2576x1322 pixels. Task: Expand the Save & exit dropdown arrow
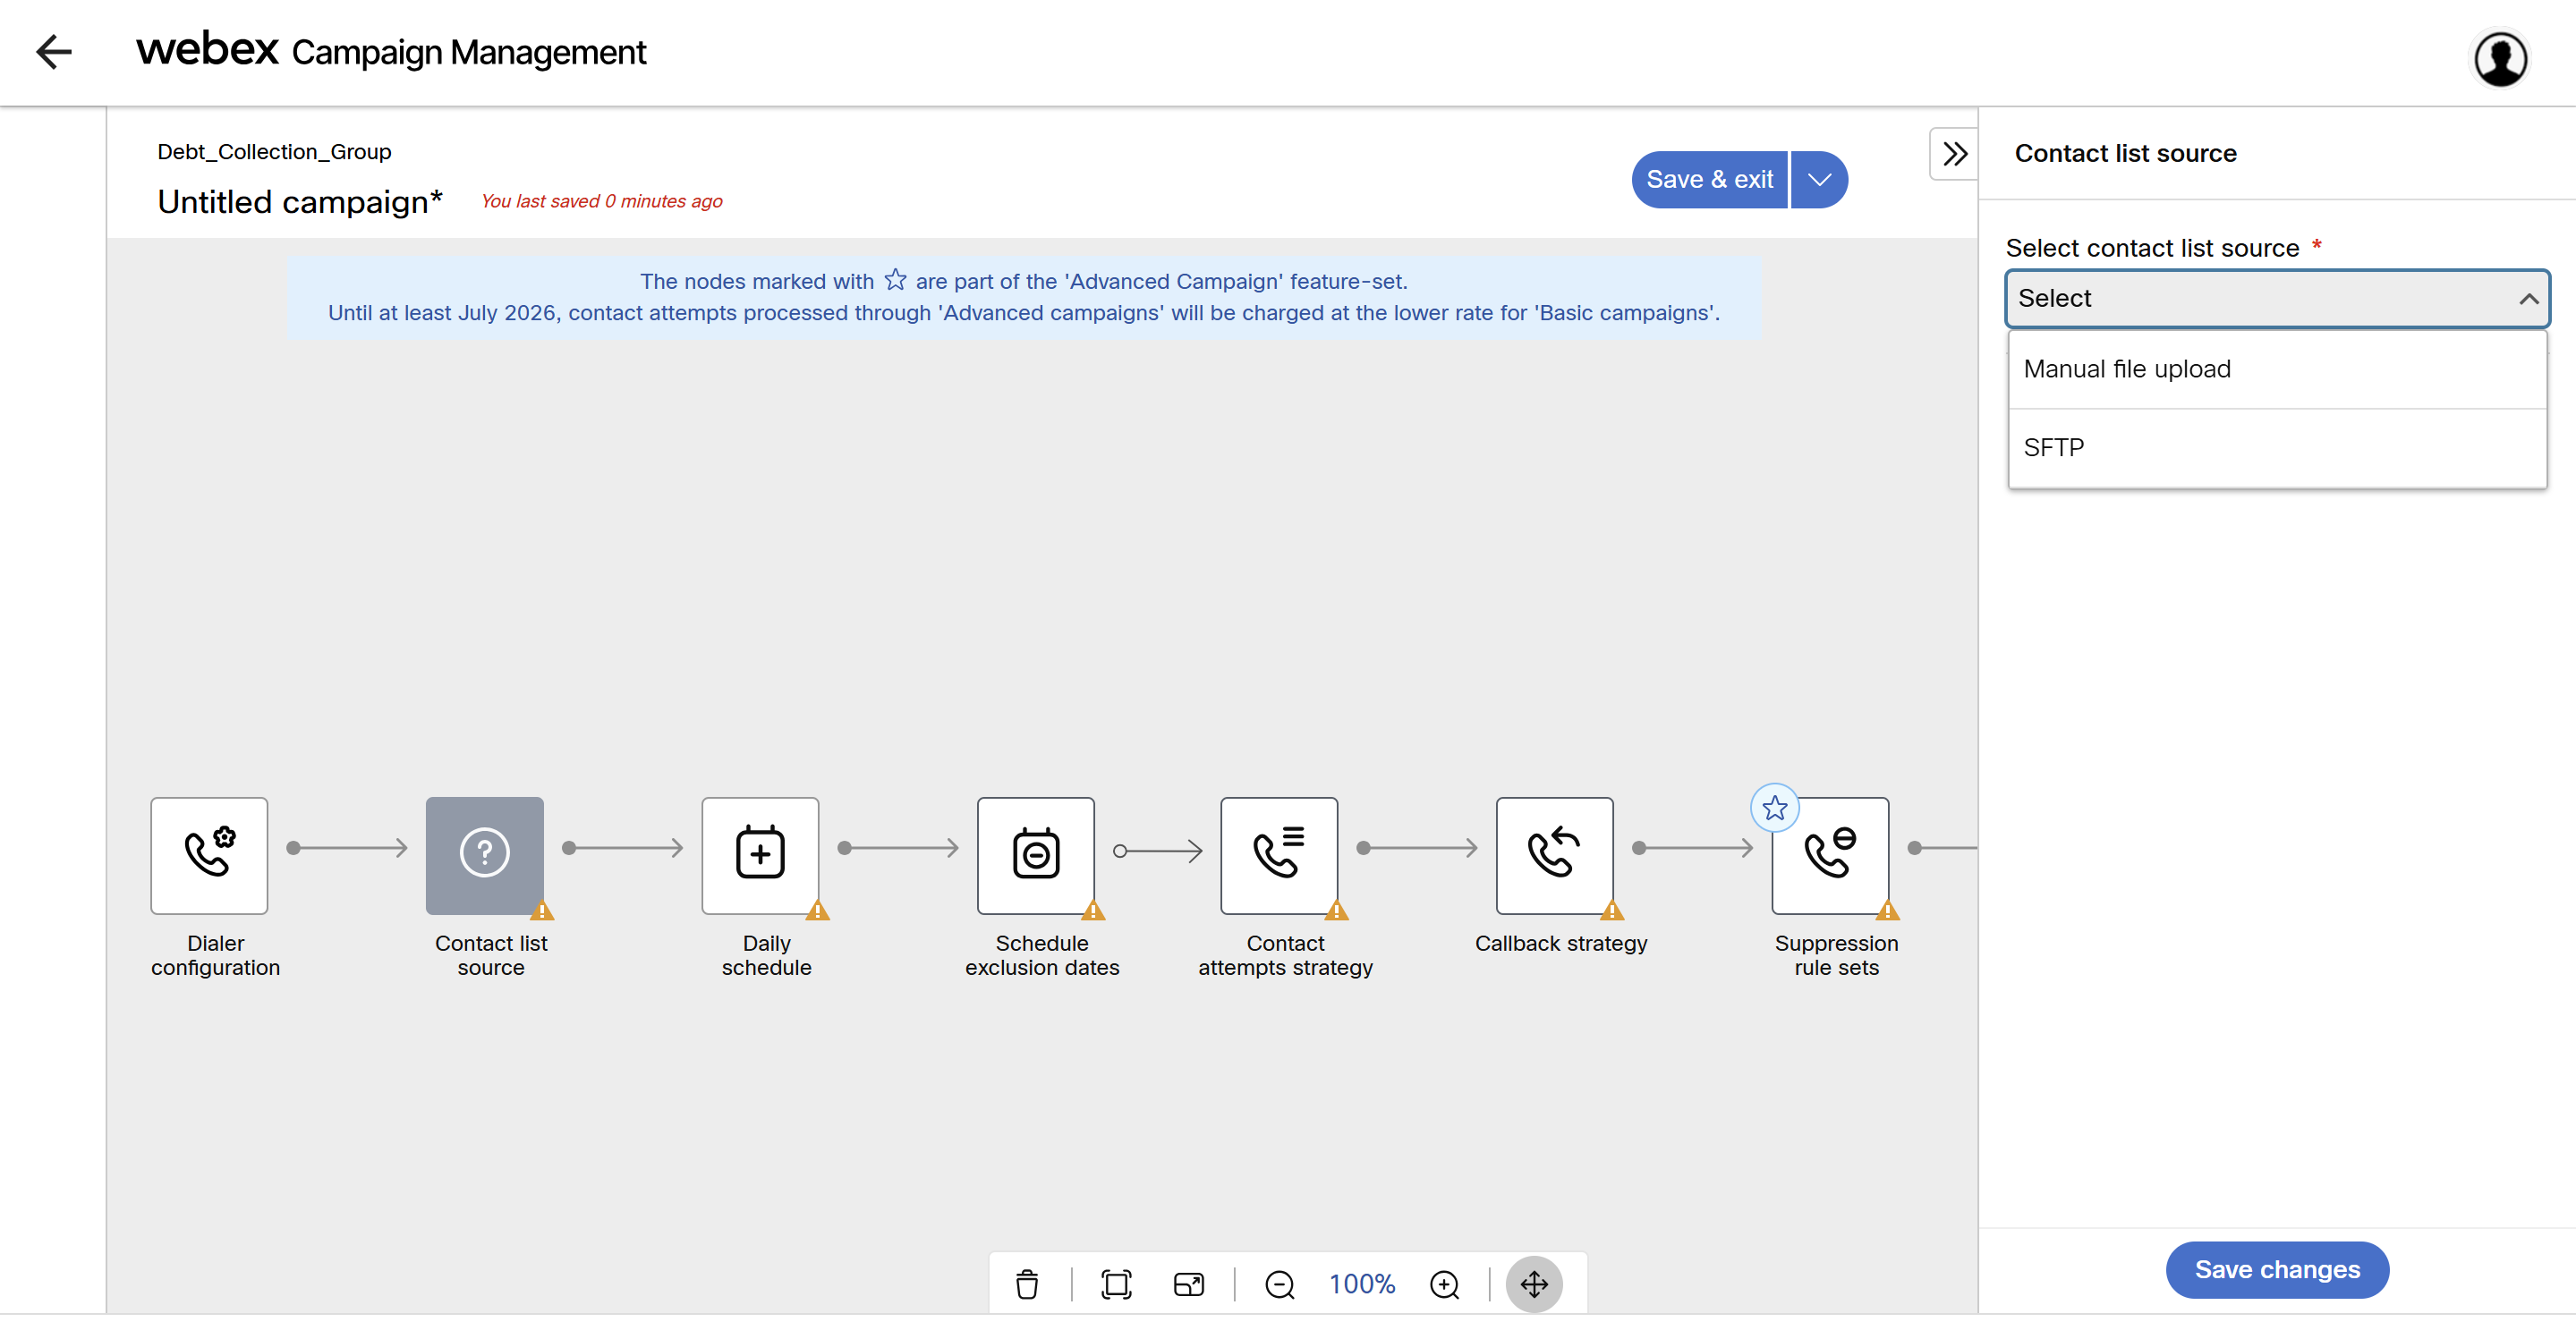click(1819, 180)
